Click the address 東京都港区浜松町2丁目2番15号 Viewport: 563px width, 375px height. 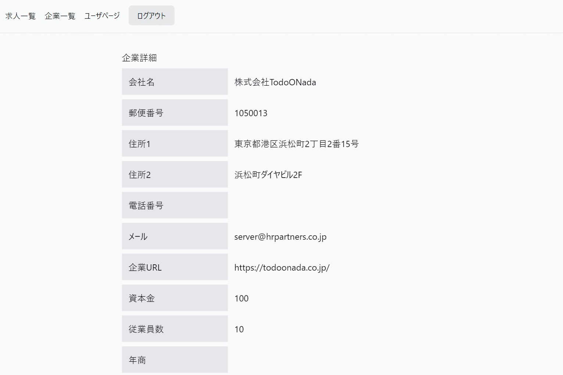(296, 144)
